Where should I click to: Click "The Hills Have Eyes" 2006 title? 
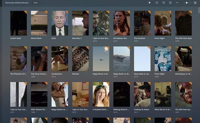coord(183,38)
